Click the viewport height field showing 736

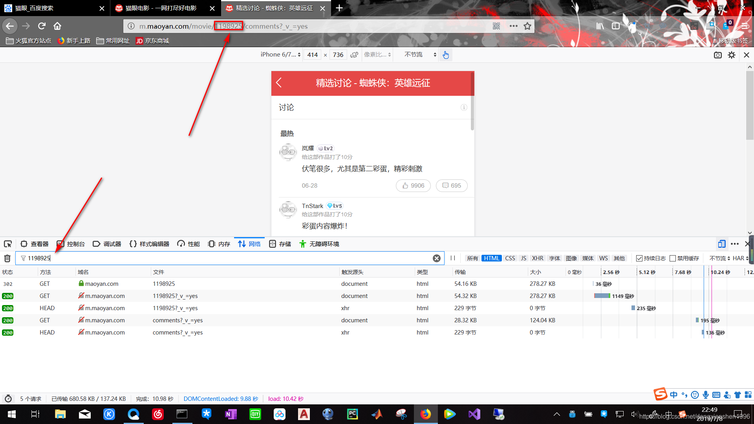338,55
